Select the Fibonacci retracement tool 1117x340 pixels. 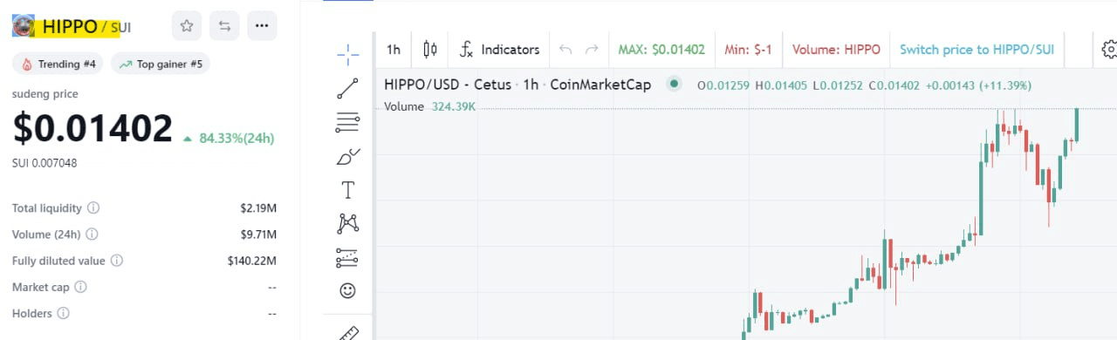pyautogui.click(x=348, y=122)
